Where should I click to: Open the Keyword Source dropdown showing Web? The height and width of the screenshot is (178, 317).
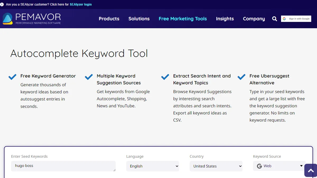[279, 166]
